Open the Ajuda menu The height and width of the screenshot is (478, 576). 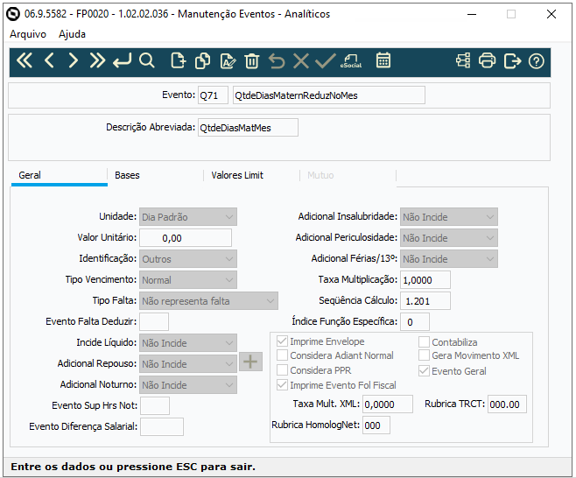[x=72, y=34]
